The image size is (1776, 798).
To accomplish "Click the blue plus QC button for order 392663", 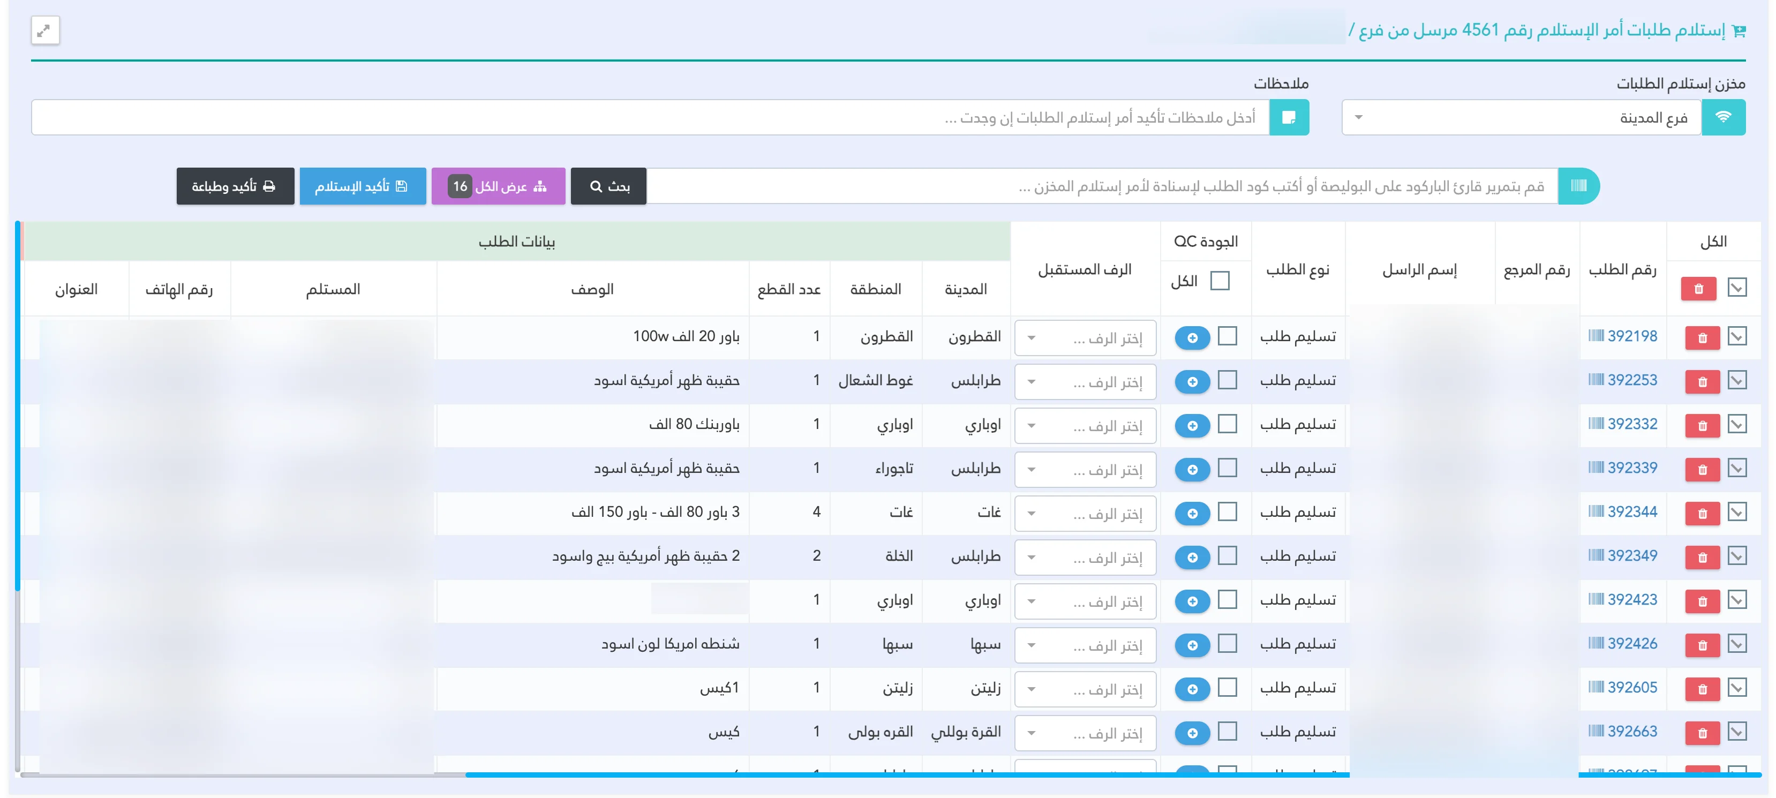I will 1192,733.
